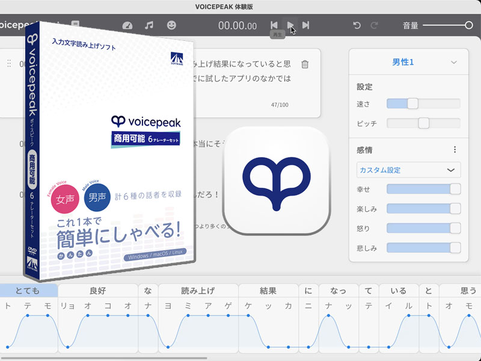Select the とても word segment
Screen dimensions: 481x361
(28, 291)
